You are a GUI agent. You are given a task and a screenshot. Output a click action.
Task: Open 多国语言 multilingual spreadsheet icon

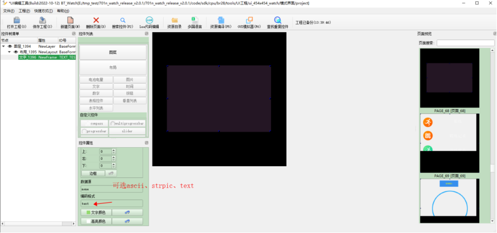point(195,23)
